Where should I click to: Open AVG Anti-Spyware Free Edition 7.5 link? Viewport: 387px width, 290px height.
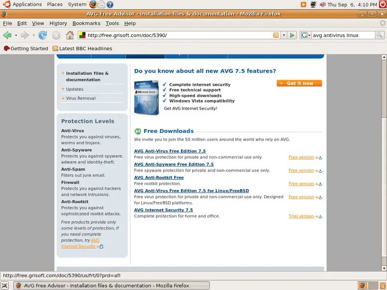point(174,164)
